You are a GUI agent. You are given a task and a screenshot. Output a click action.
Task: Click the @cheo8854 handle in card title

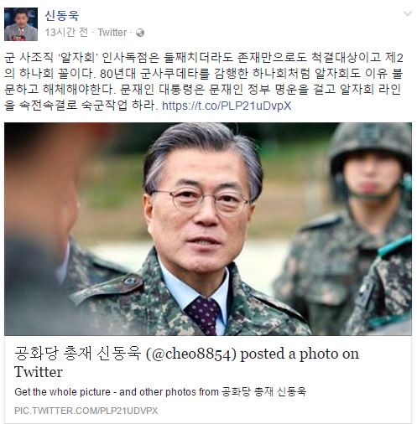(191, 354)
